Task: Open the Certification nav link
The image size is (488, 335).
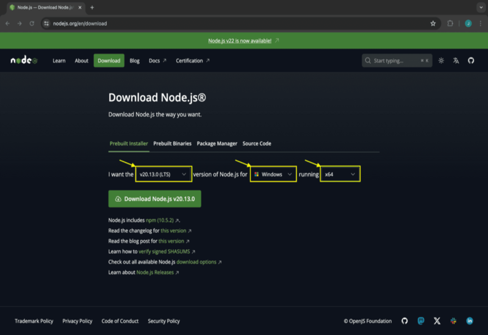Action: click(x=193, y=60)
